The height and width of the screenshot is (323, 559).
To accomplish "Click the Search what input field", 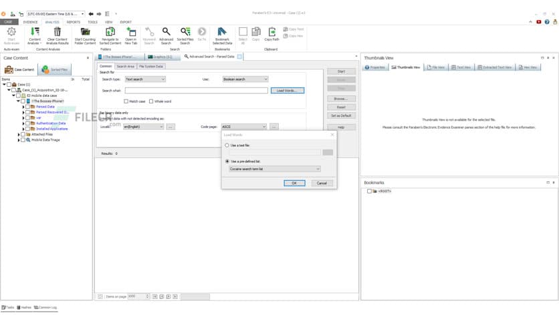I will 196,91.
